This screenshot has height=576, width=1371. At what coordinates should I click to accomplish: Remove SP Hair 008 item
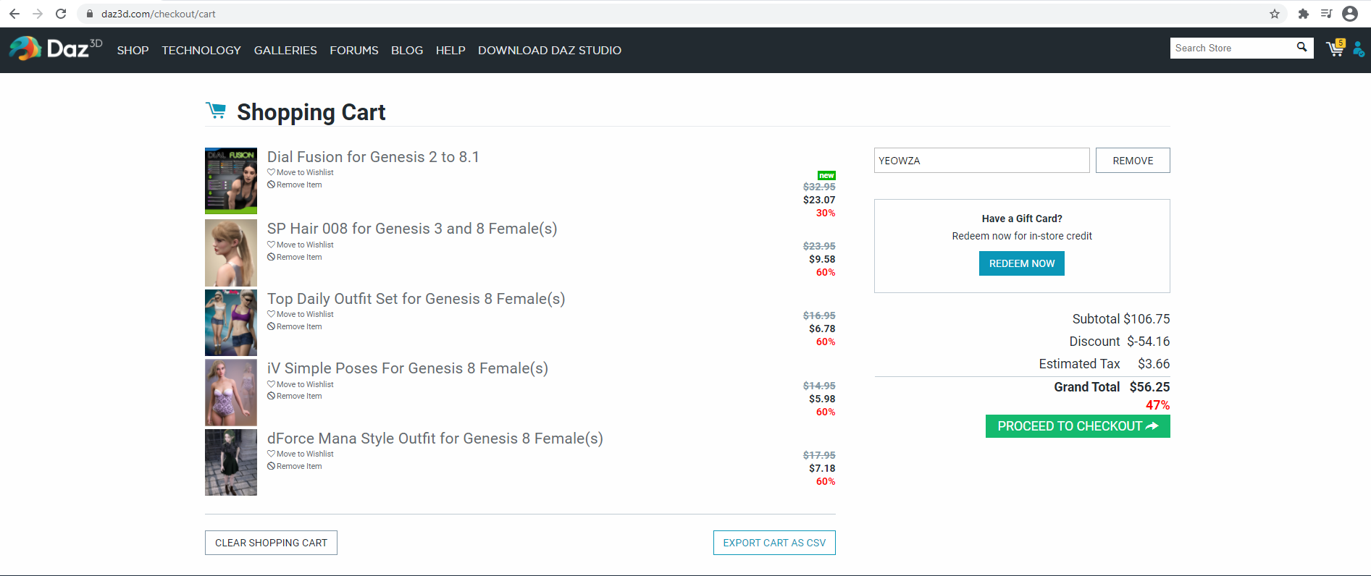(298, 257)
